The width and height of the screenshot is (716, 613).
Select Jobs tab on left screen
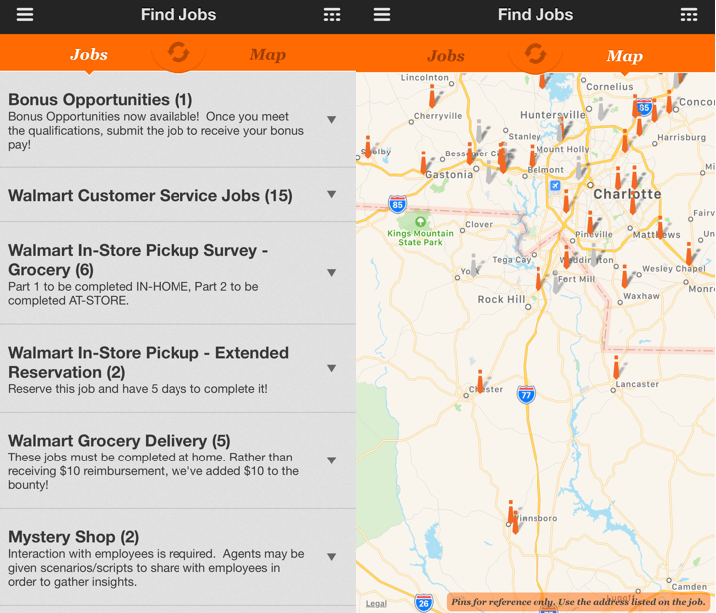point(89,54)
